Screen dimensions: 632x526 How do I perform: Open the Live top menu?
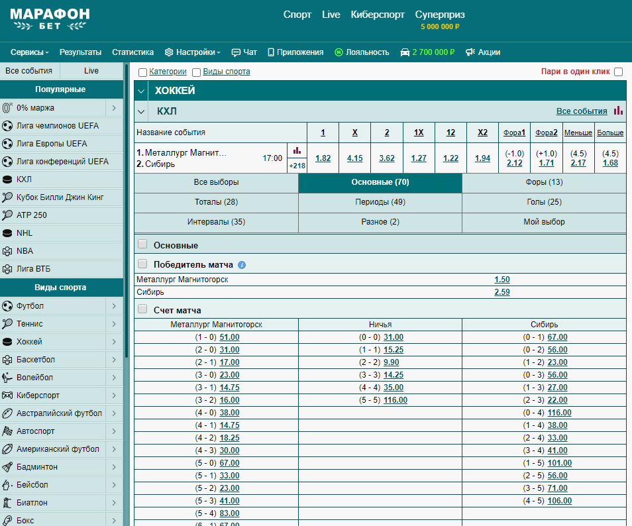pyautogui.click(x=331, y=15)
